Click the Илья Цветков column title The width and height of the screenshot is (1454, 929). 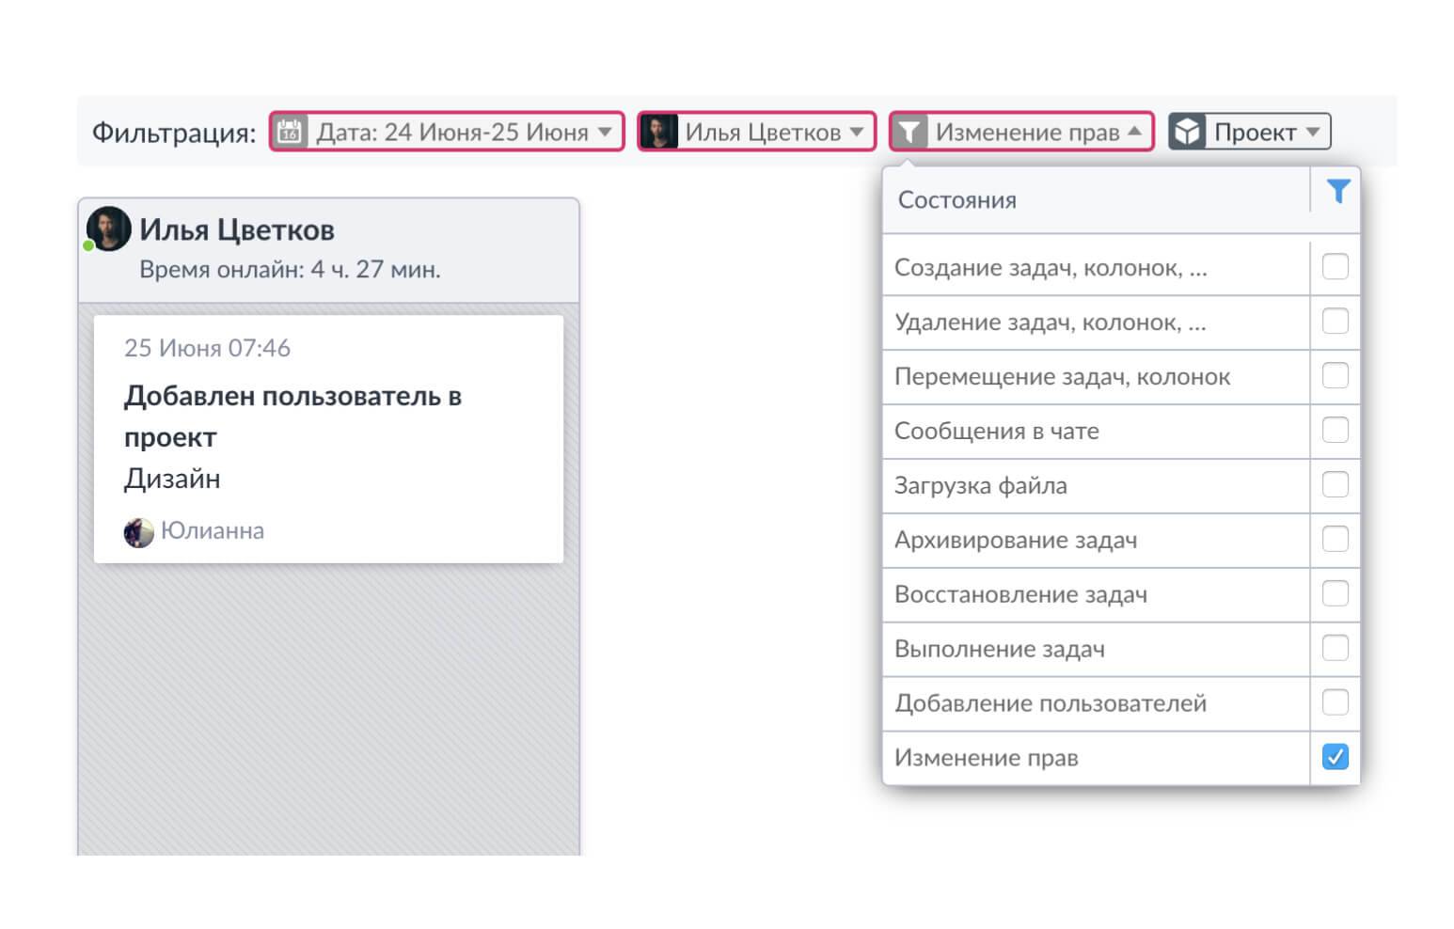click(x=237, y=229)
